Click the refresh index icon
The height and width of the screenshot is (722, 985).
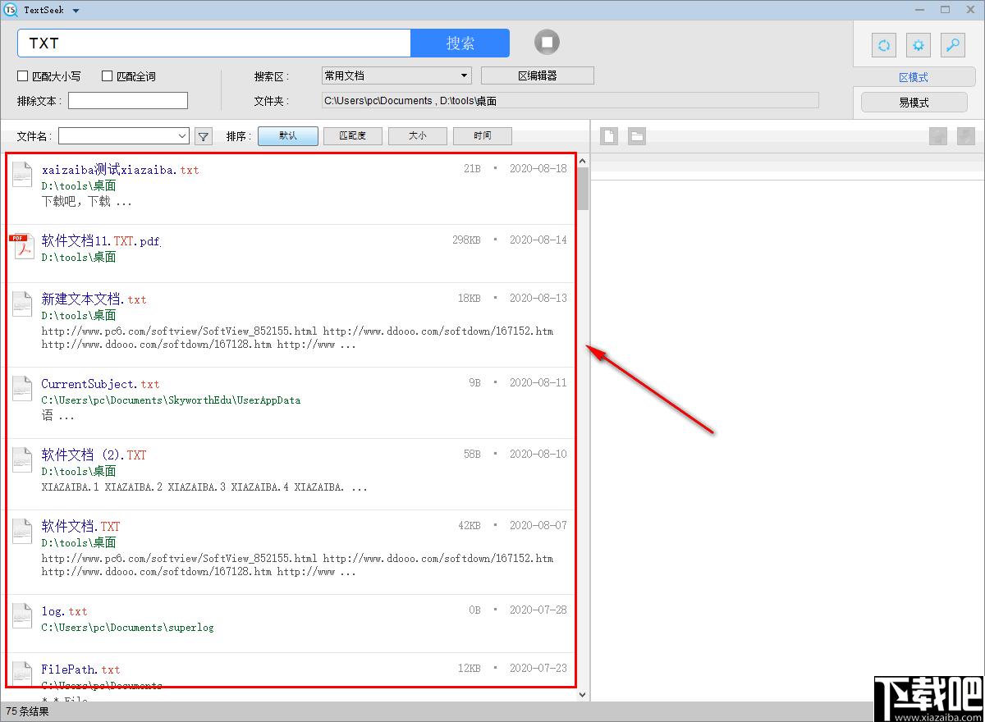click(883, 45)
